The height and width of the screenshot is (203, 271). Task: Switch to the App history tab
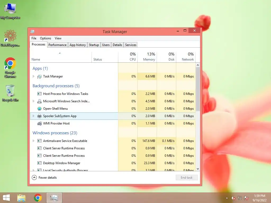(x=78, y=45)
